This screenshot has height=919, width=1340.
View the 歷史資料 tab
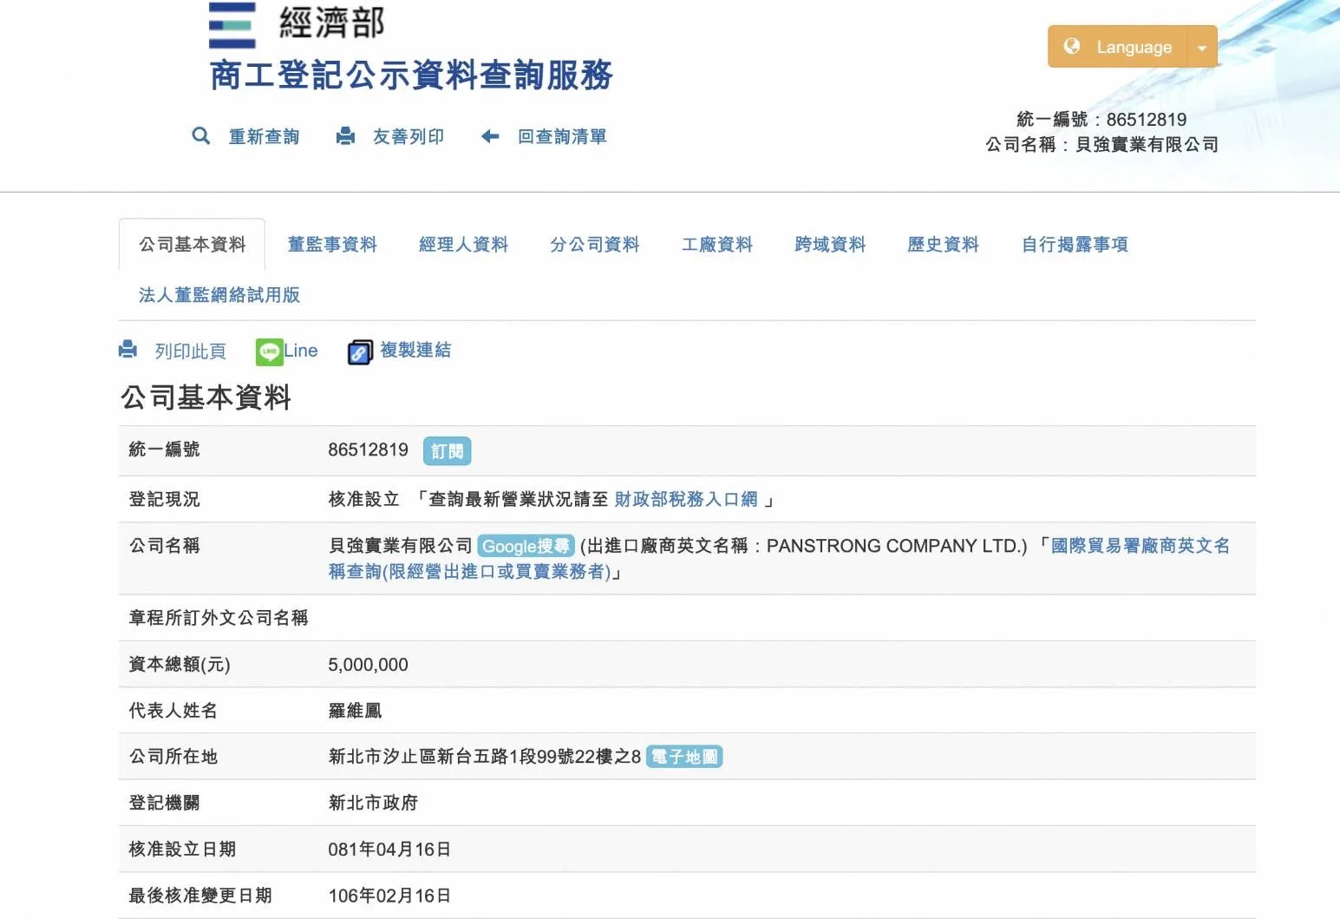click(943, 245)
